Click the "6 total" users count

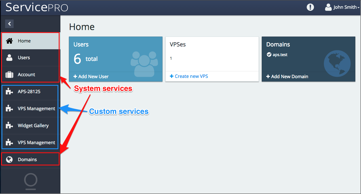[x=85, y=59]
